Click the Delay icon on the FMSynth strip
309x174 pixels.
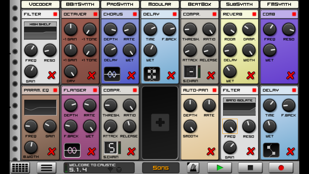coord(271,150)
